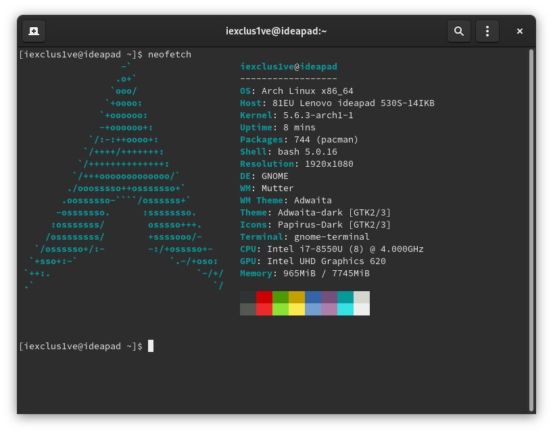Click the light purple color block
This screenshot has height=433, width=553.
[x=329, y=309]
